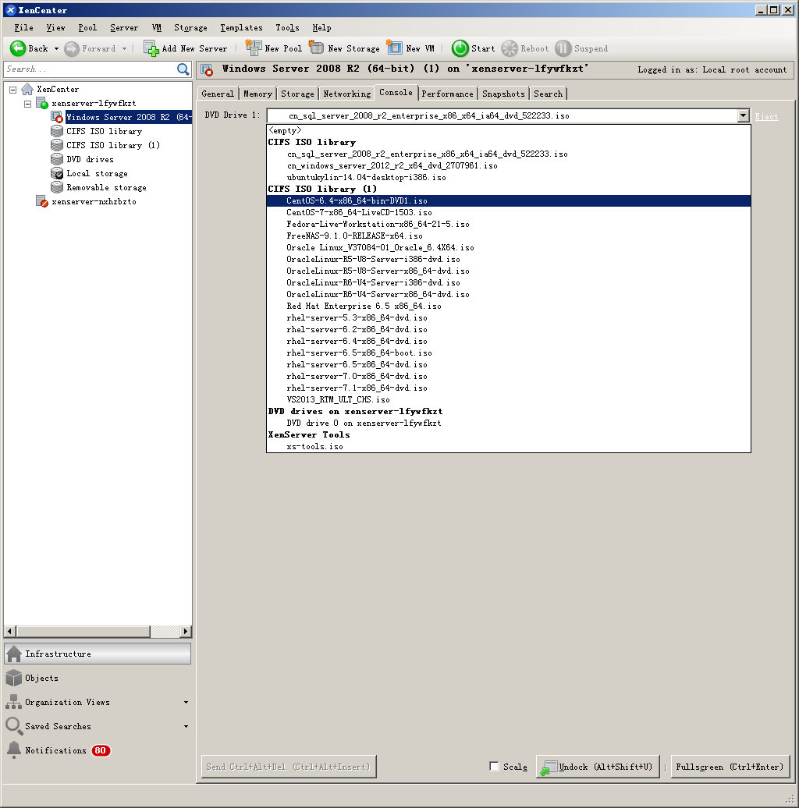Open the DVD Drive 1 dropdown arrow
The width and height of the screenshot is (799, 808).
743,115
